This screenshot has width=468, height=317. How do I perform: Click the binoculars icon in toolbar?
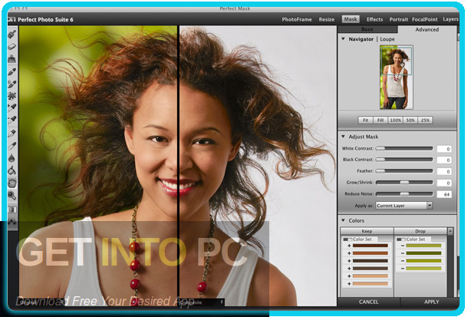pos(12,222)
